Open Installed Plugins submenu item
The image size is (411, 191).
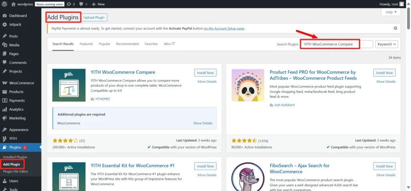[15, 157]
